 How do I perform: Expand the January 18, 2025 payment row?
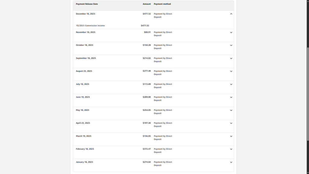[231, 162]
